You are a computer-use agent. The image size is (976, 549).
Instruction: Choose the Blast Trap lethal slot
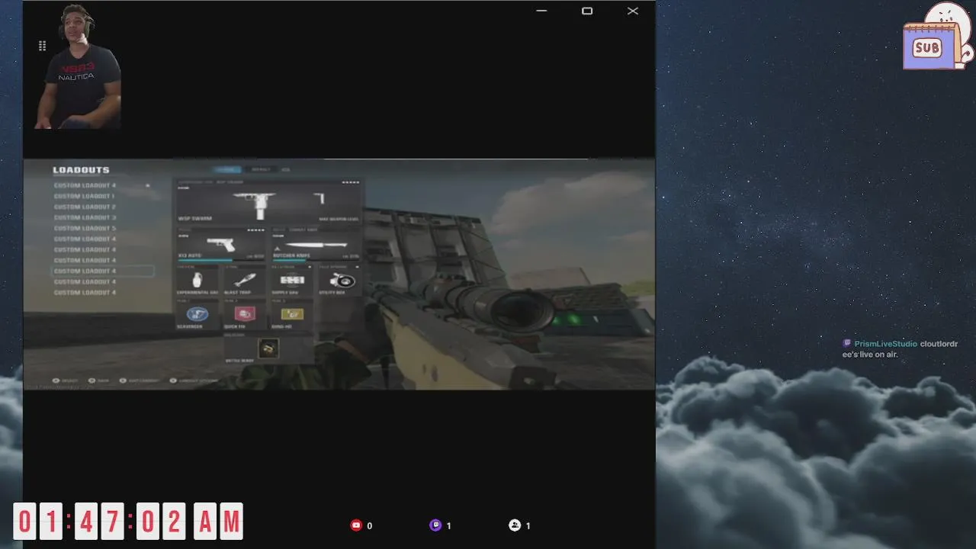244,281
